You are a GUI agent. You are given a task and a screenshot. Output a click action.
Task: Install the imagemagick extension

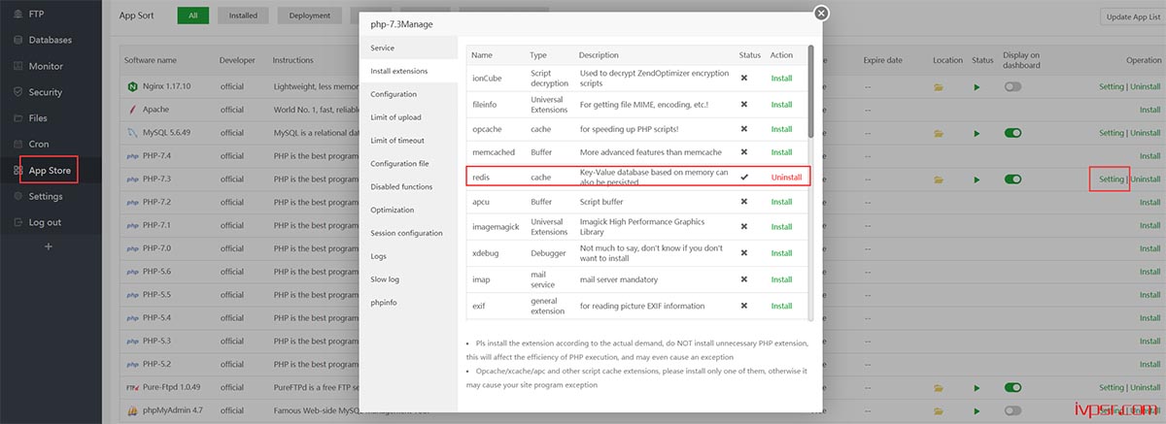click(781, 227)
